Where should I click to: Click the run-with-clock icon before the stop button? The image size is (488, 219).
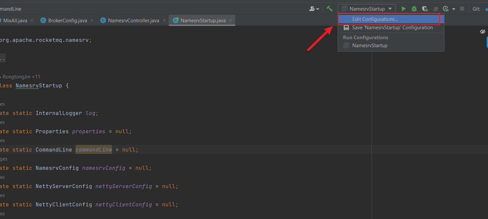tap(446, 9)
